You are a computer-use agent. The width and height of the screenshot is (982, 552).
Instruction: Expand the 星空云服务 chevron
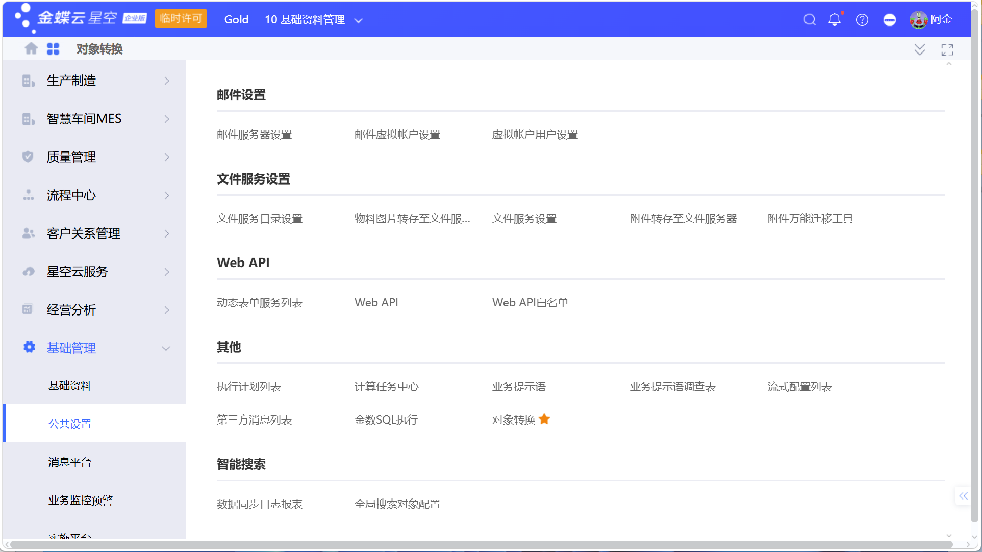tap(167, 272)
